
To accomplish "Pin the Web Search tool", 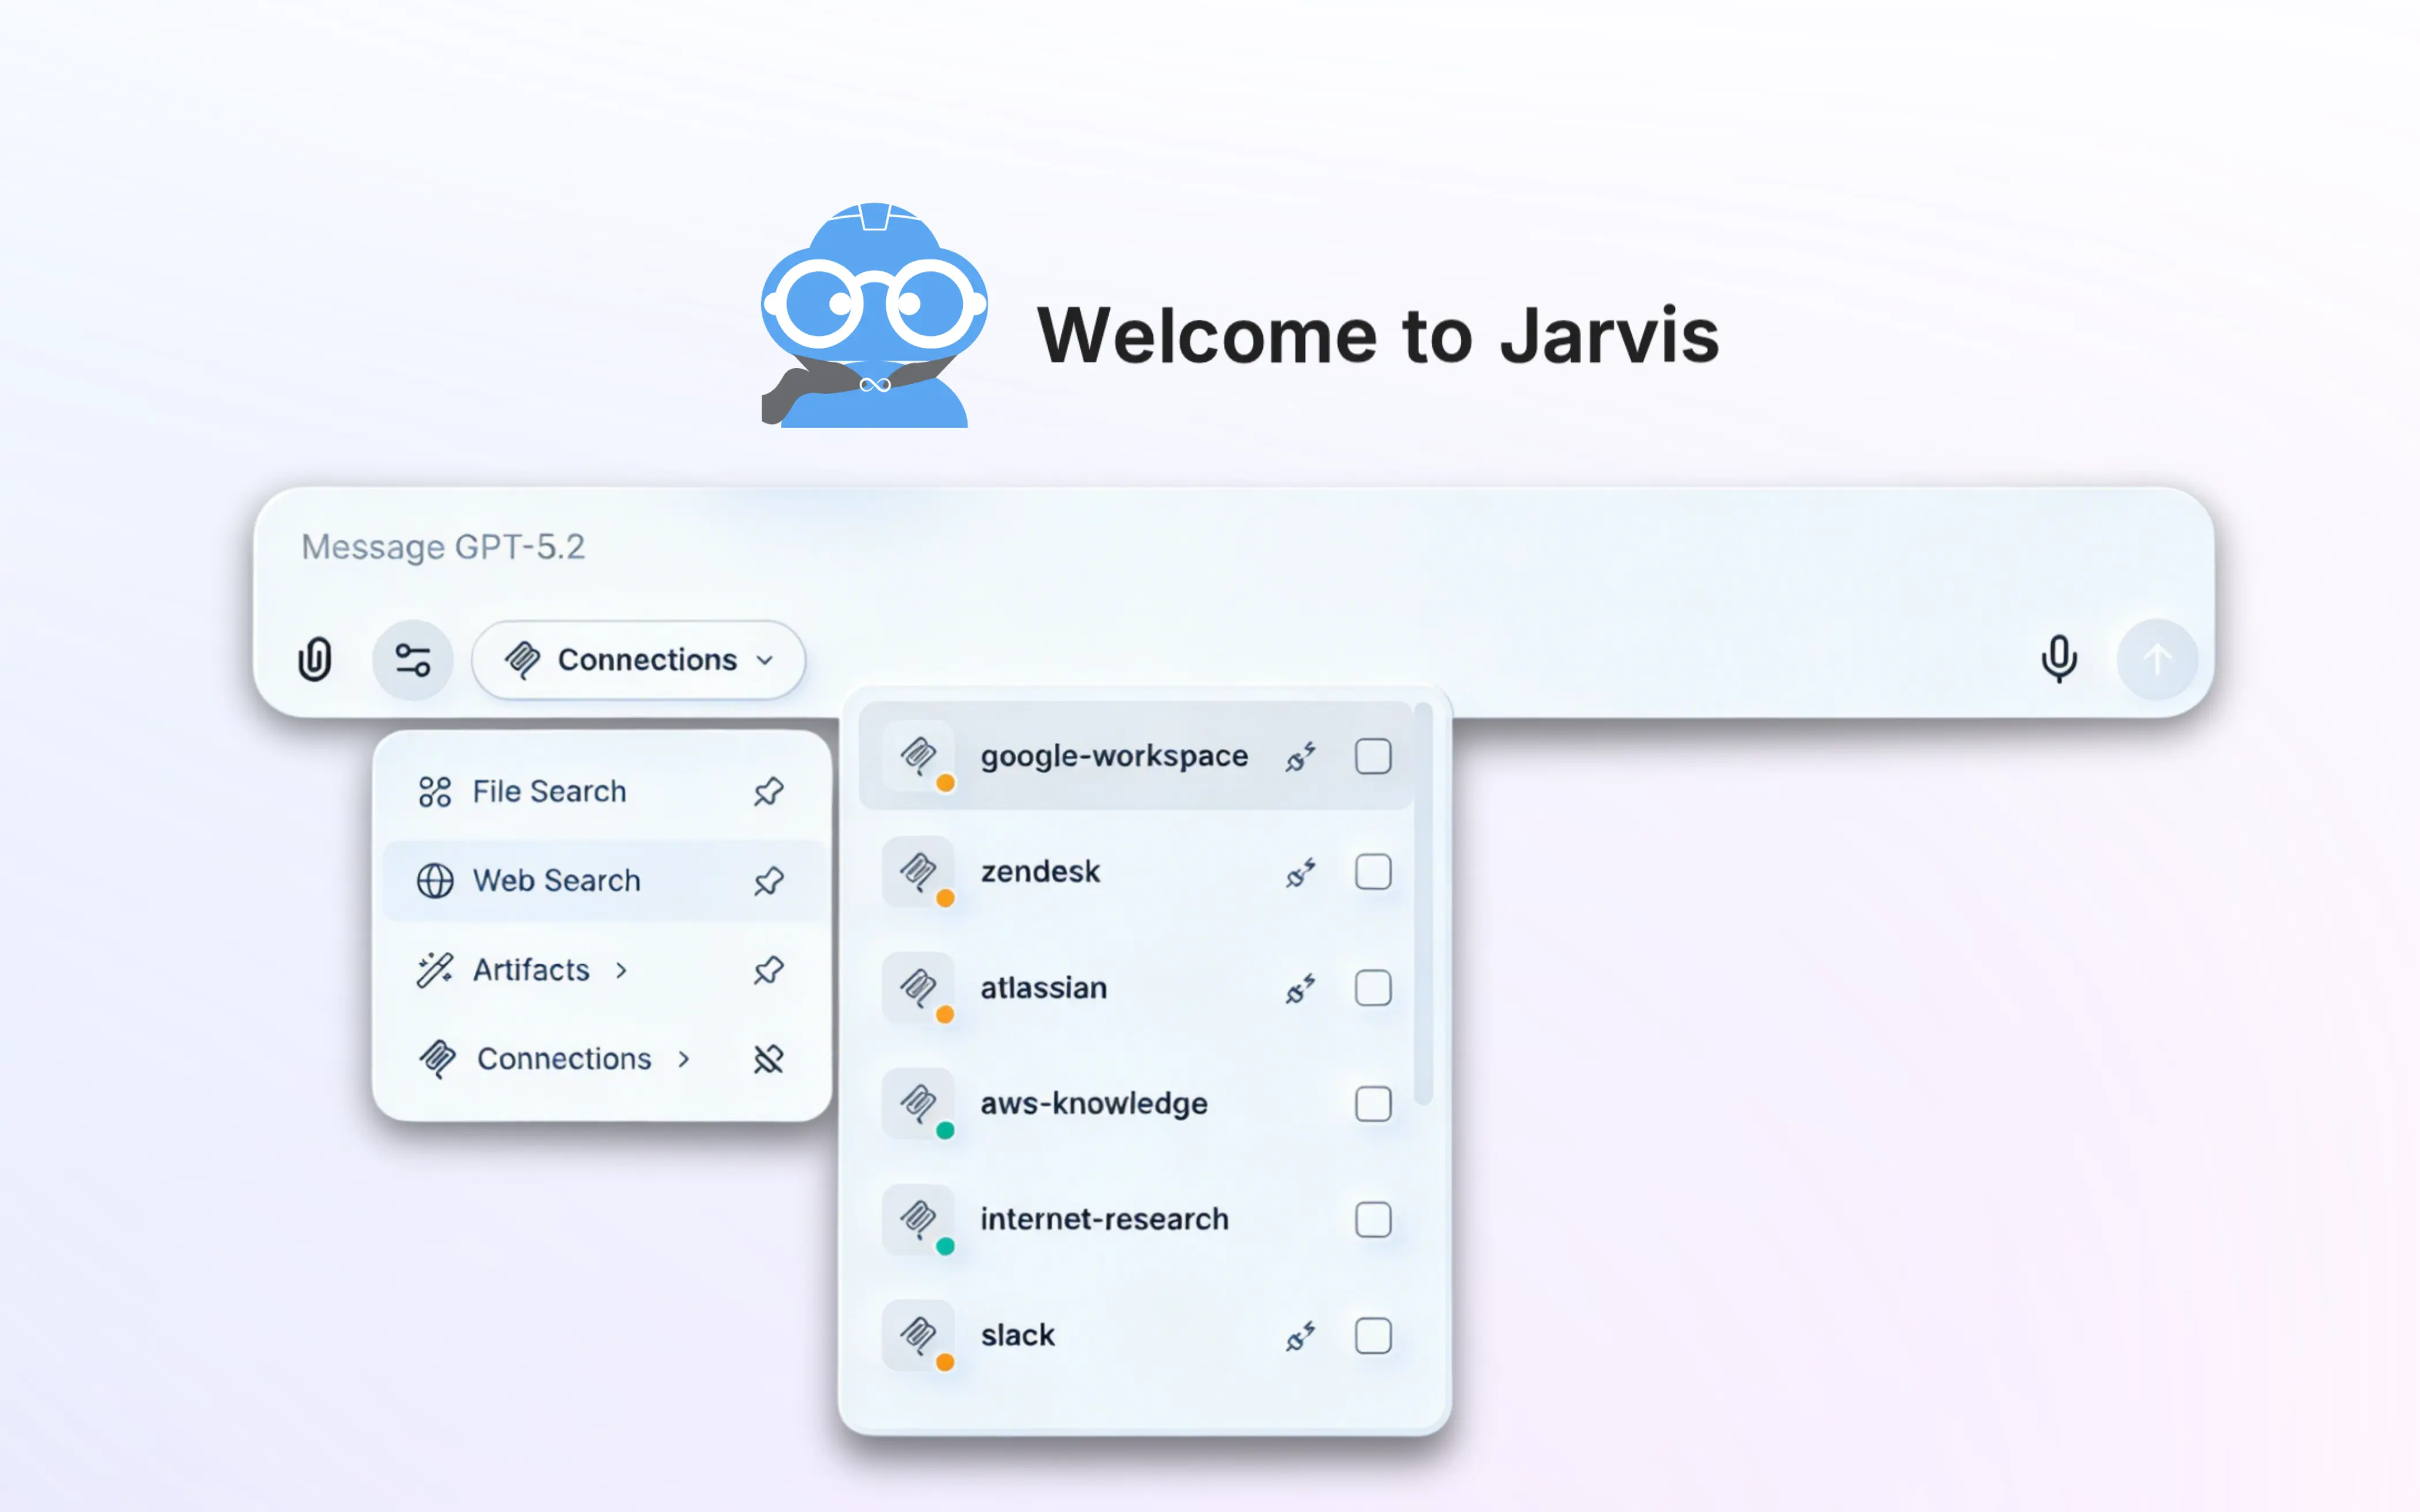I will coord(768,881).
